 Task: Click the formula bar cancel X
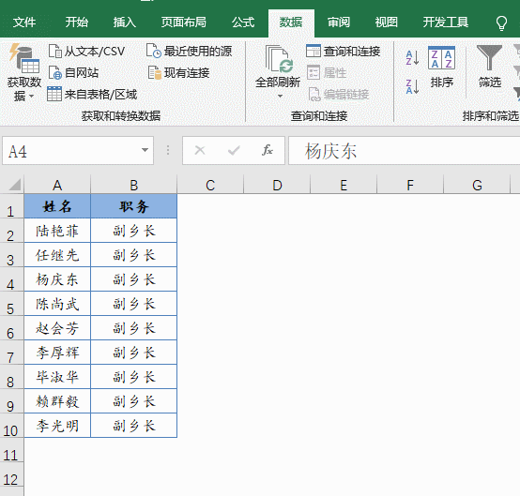tap(200, 150)
